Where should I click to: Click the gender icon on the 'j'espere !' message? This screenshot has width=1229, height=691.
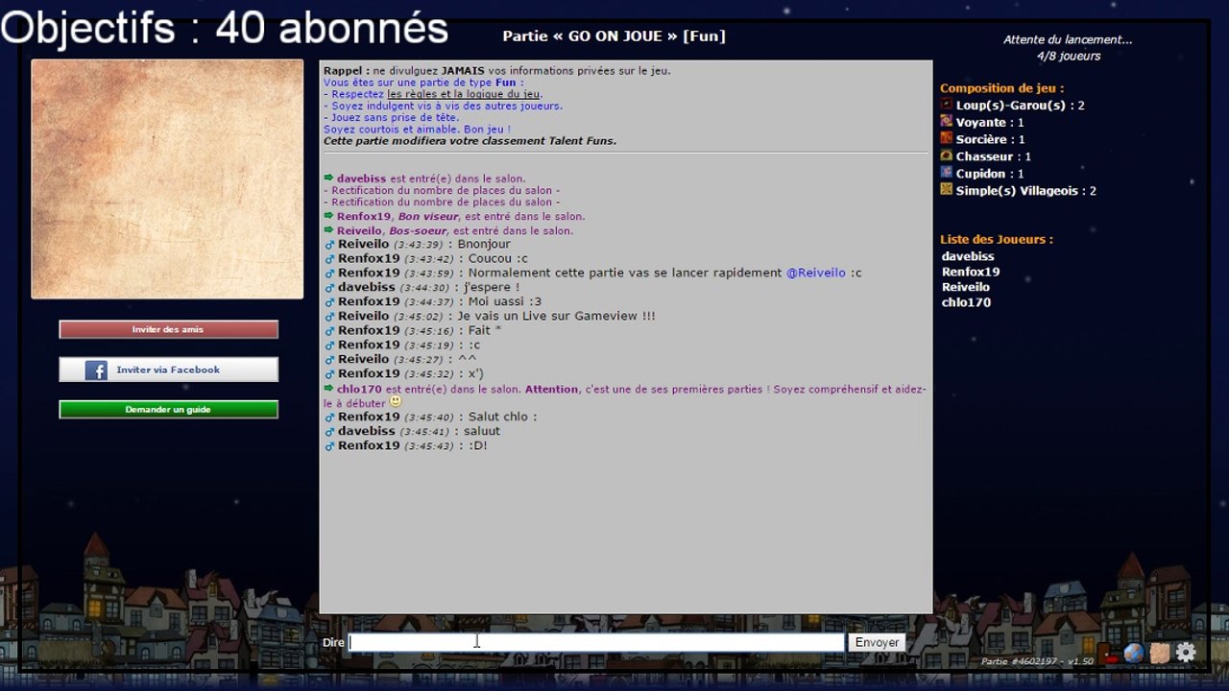point(329,288)
